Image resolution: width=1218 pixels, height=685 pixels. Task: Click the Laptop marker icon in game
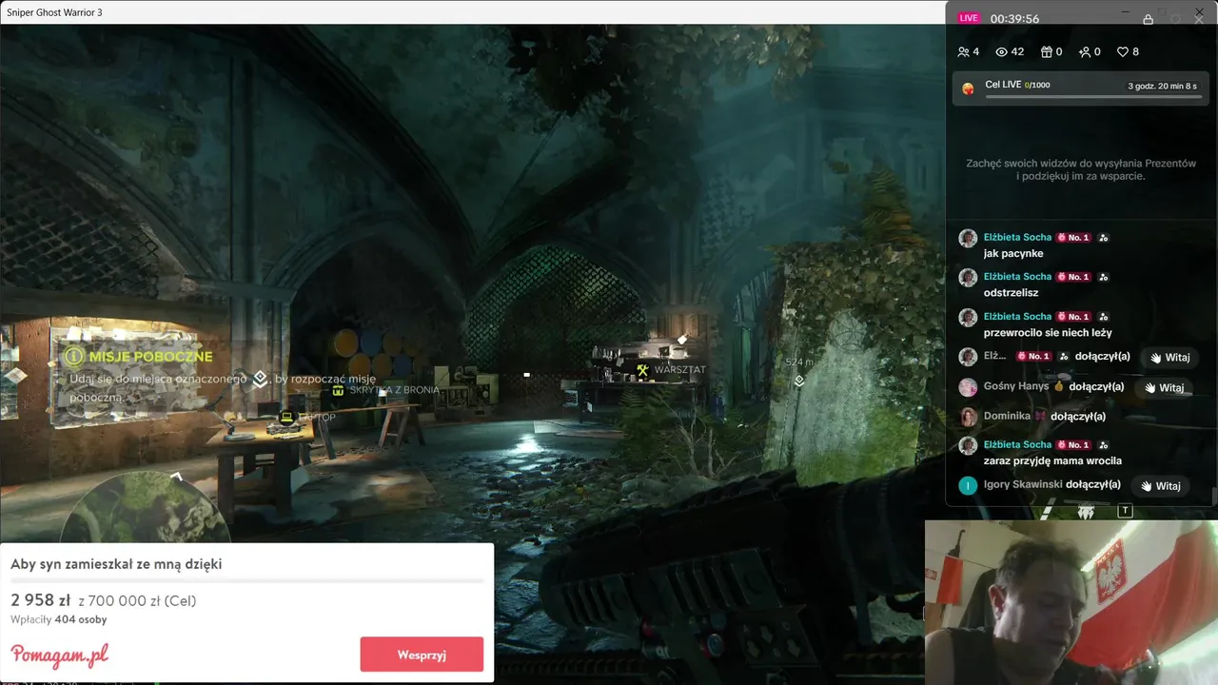pos(286,417)
